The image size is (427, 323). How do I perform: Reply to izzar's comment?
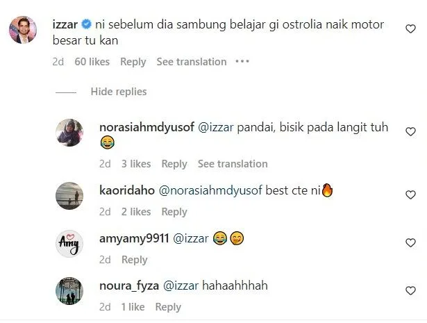tap(133, 62)
